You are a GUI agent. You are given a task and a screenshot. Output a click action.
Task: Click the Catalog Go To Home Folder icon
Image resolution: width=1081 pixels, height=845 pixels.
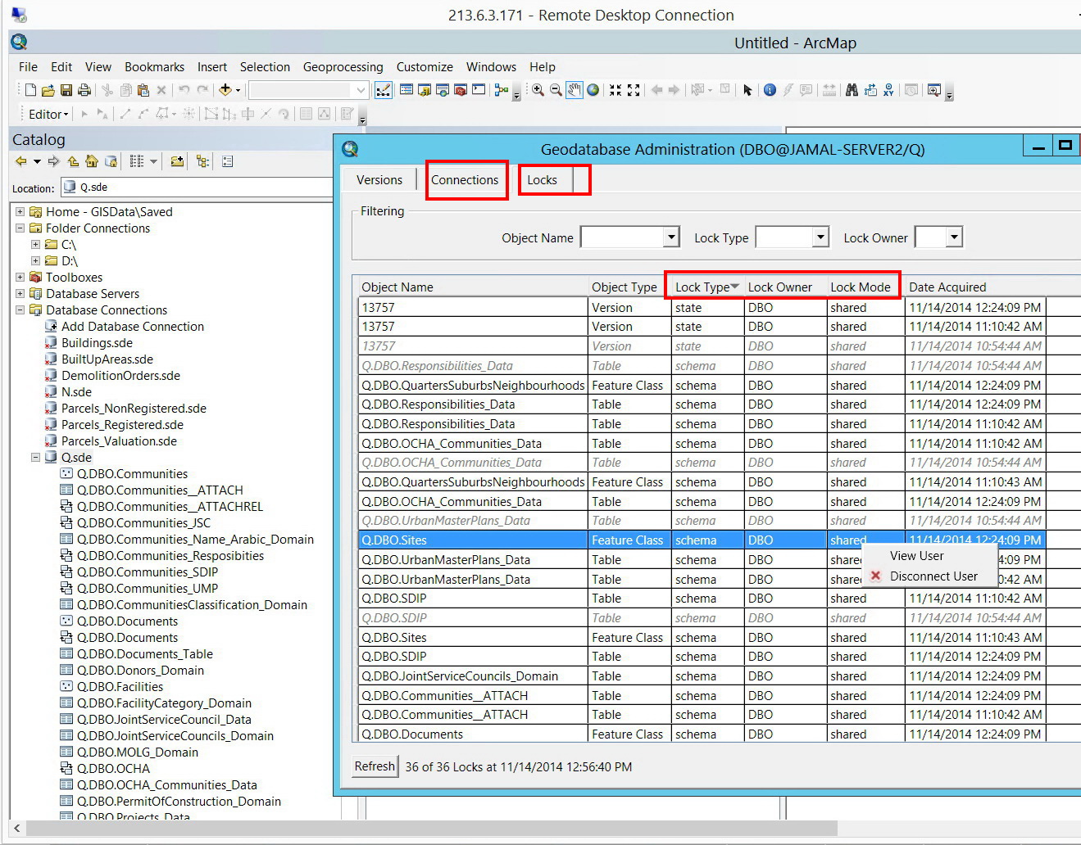[x=92, y=161]
